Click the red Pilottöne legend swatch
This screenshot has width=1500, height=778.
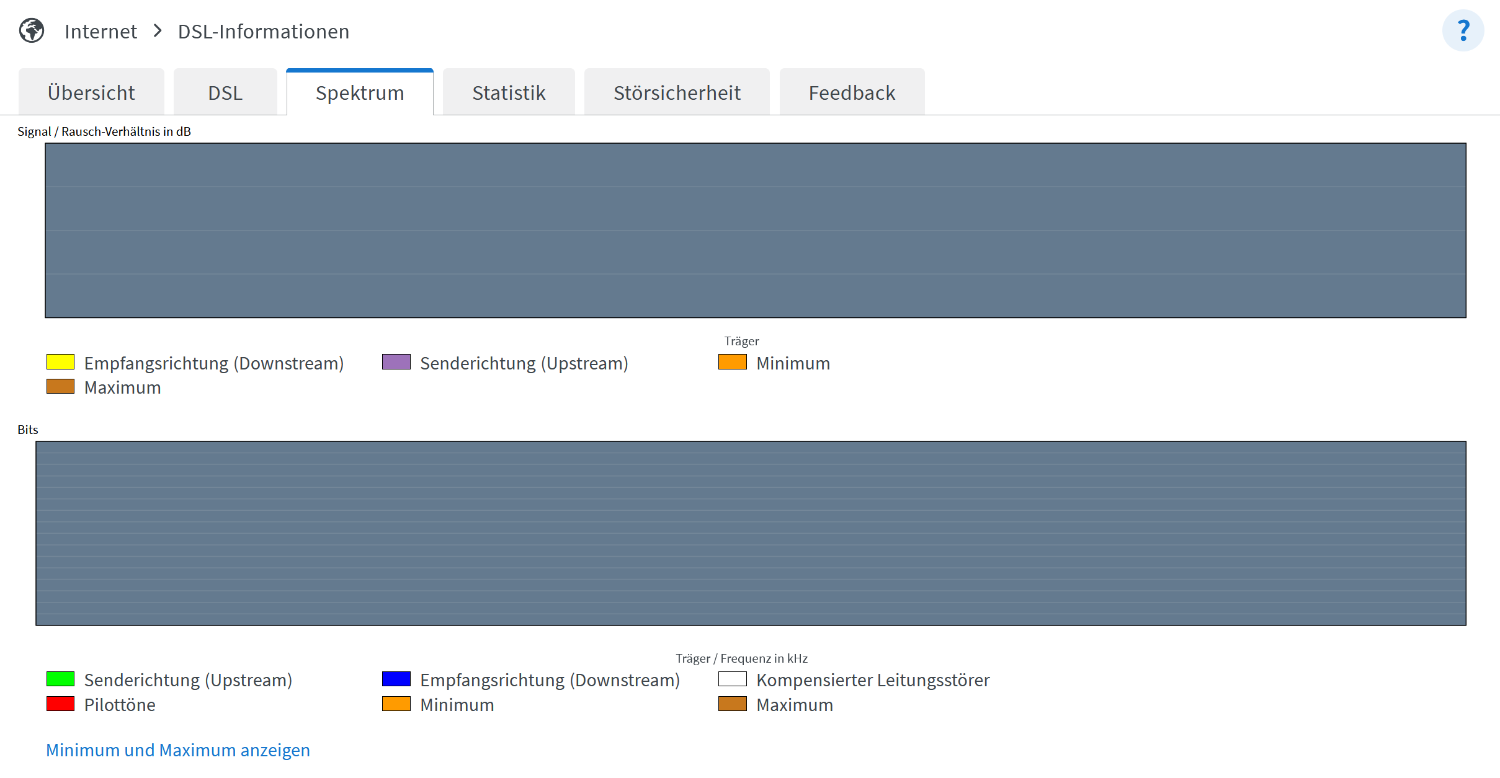[x=60, y=704]
